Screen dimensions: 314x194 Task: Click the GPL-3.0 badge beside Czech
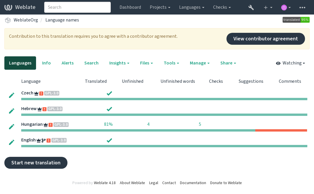point(52,93)
